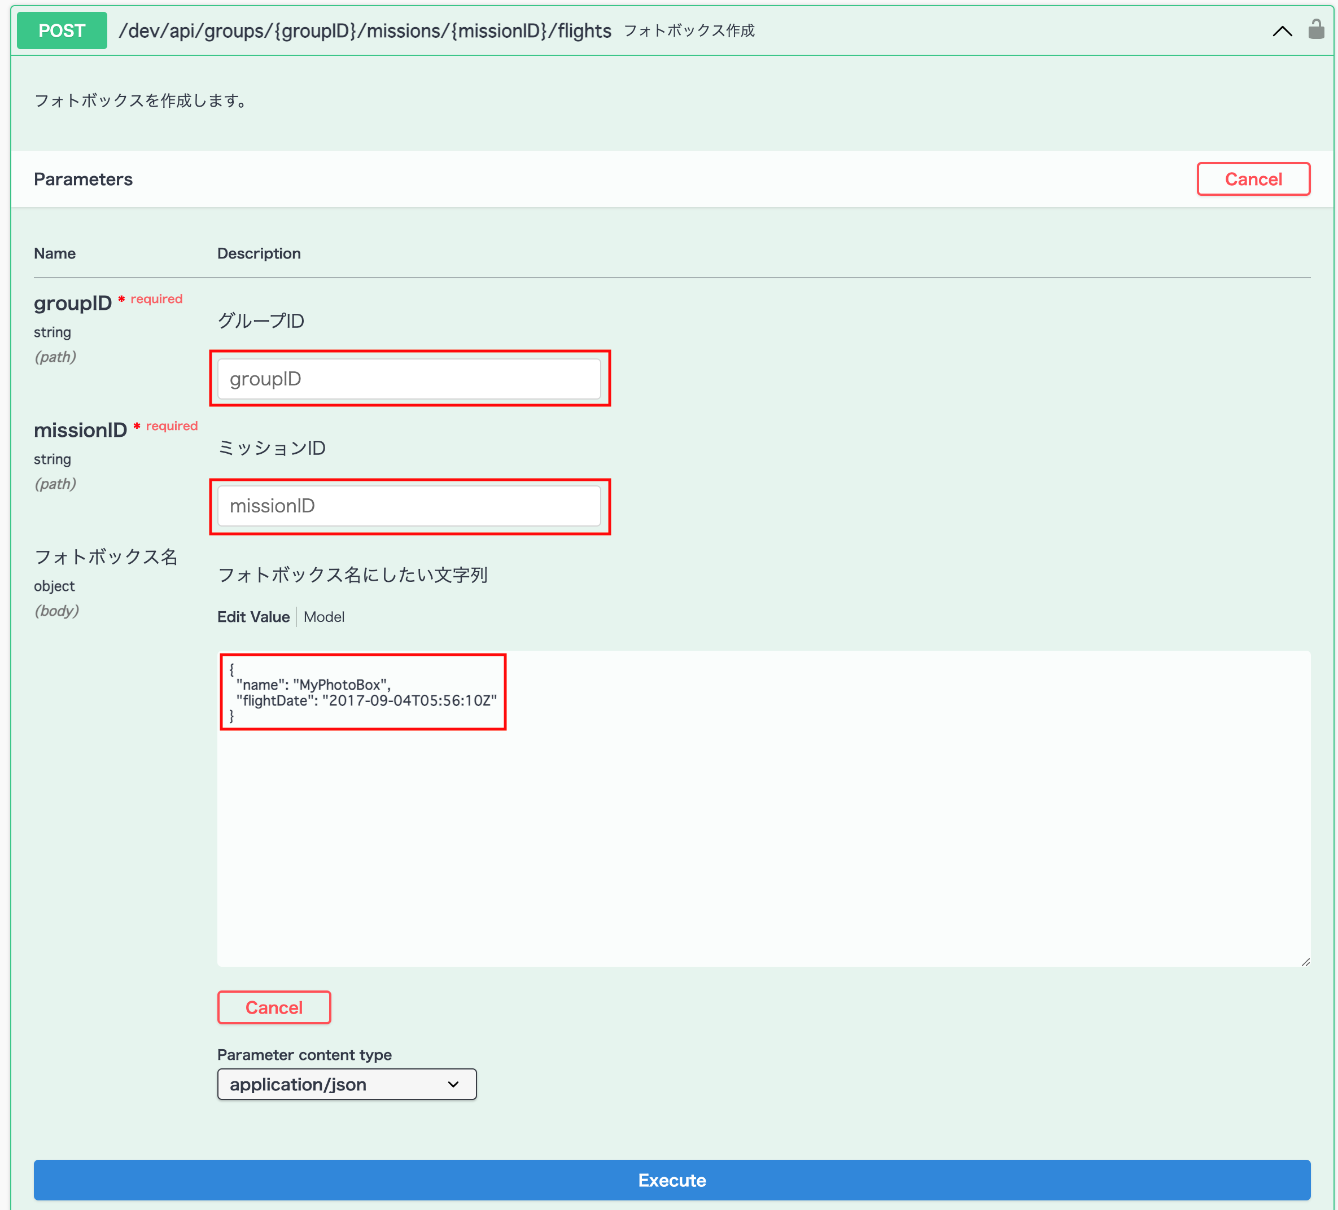Click the groupID input field

click(409, 379)
